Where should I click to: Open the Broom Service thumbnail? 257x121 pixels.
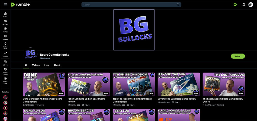click(x=89, y=115)
